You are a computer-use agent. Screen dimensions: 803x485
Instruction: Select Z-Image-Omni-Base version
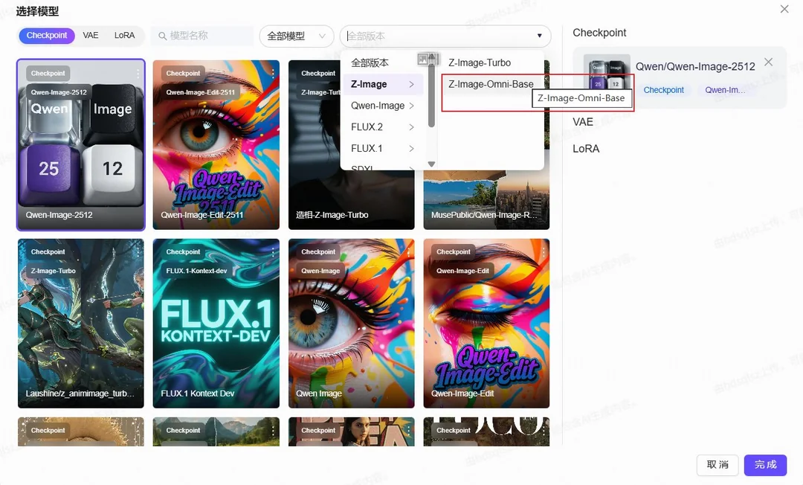coord(491,84)
